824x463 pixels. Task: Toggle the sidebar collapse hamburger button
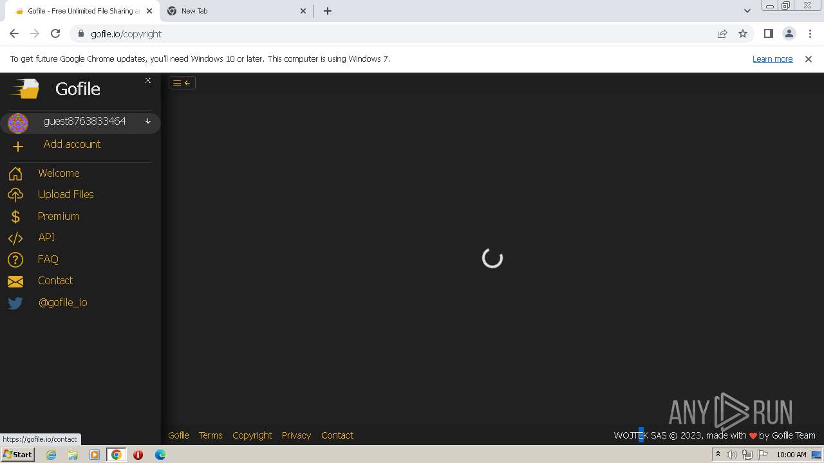tap(182, 82)
